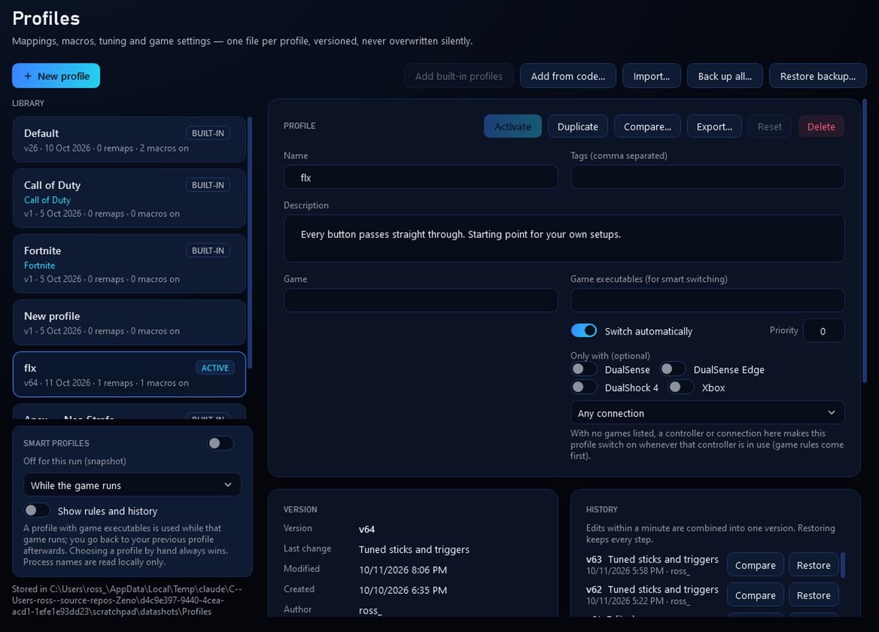The width and height of the screenshot is (879, 632).
Task: Delete the flx profile
Action: (821, 127)
